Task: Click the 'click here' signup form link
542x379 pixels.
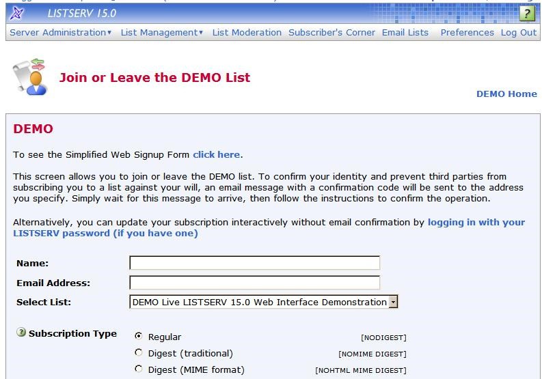Action: pyautogui.click(x=217, y=154)
